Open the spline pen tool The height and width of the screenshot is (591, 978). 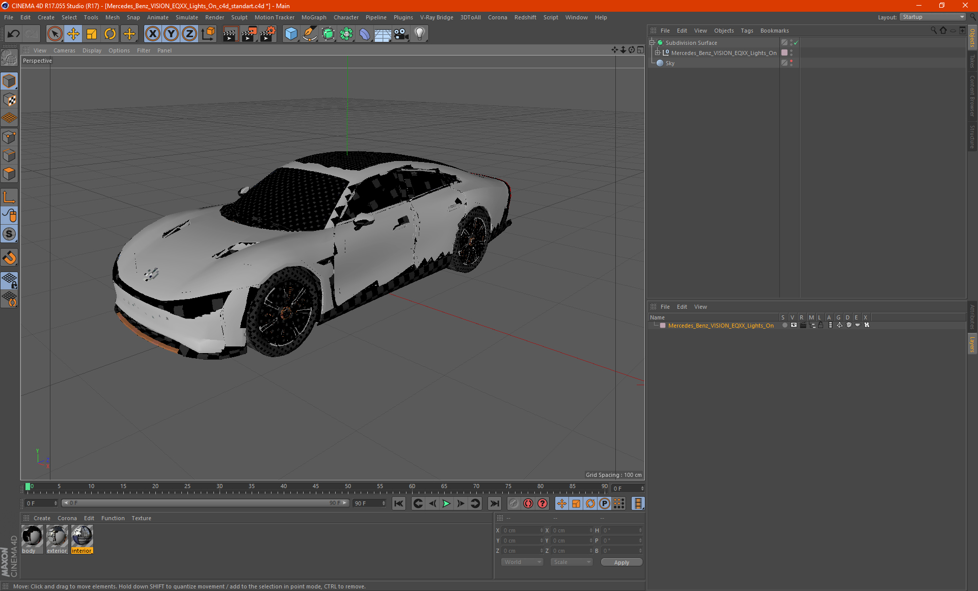click(x=309, y=34)
